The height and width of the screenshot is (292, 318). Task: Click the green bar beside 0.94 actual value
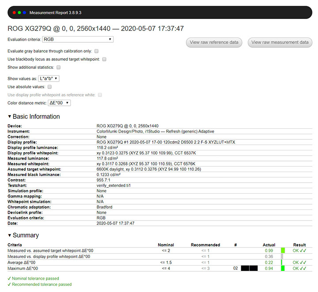point(283,268)
